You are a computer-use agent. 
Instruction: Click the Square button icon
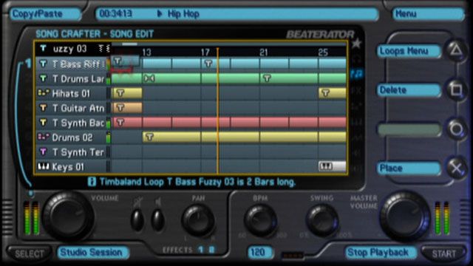point(456,89)
